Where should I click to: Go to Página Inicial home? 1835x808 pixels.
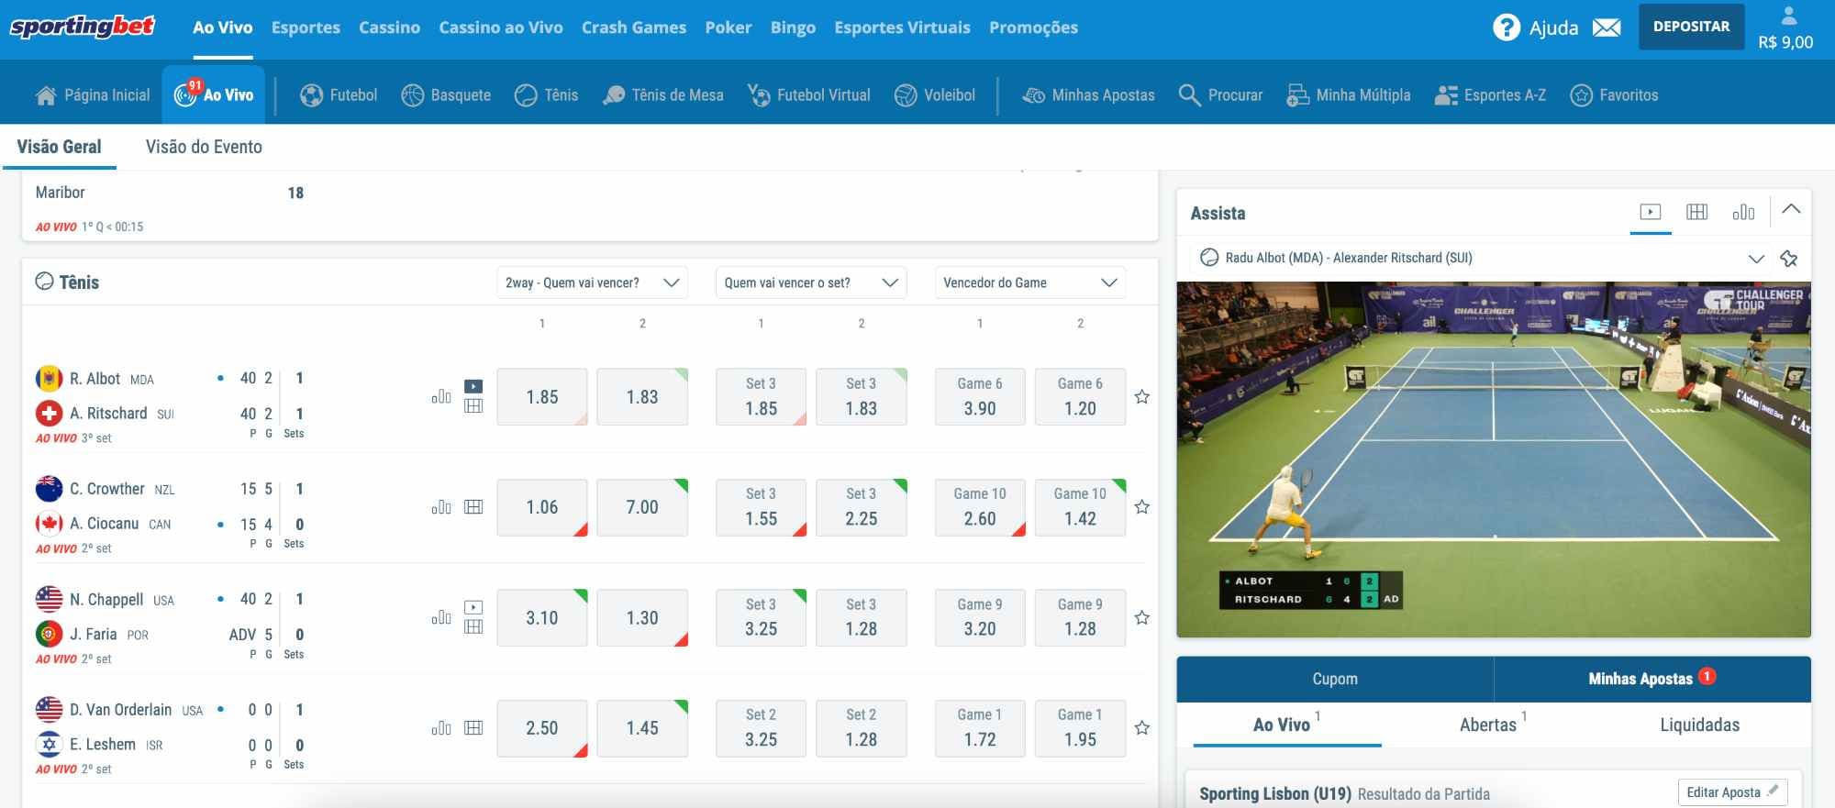[x=93, y=94]
